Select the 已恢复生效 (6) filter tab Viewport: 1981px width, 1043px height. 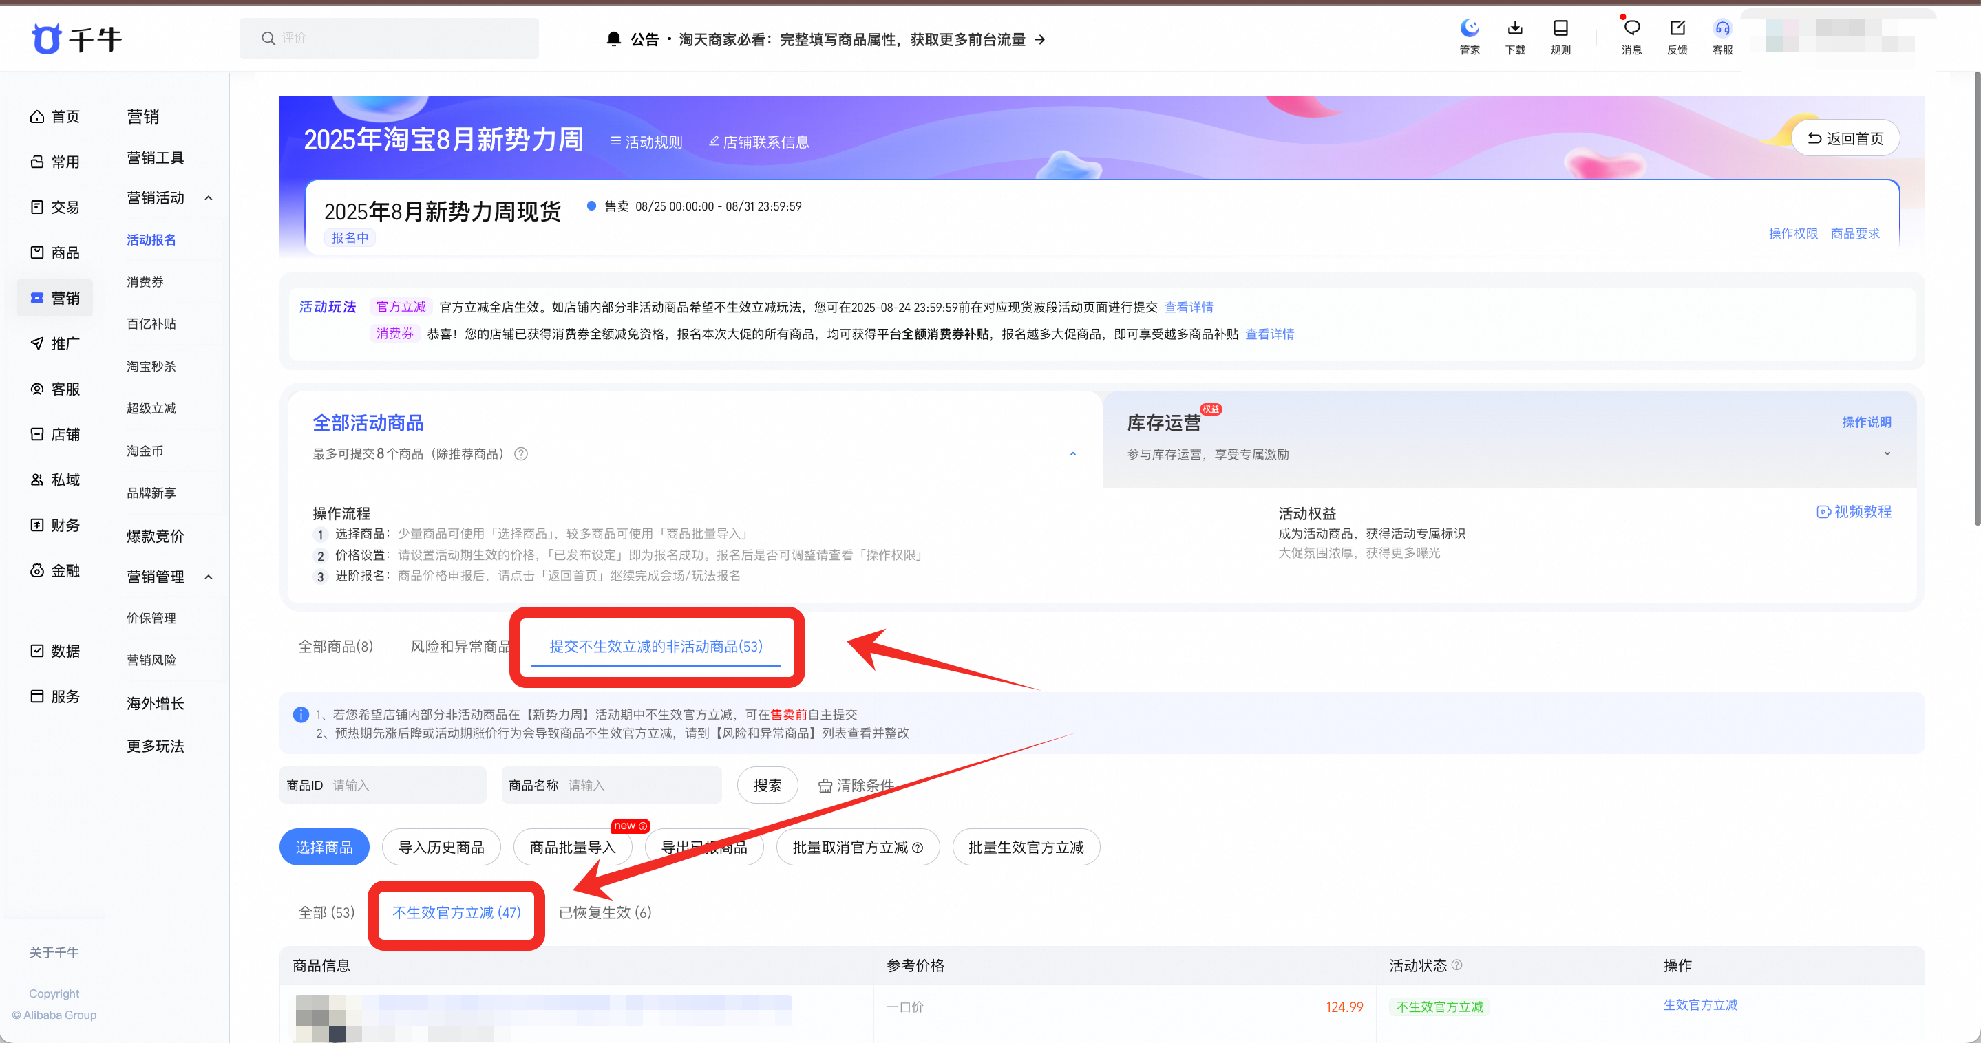604,912
